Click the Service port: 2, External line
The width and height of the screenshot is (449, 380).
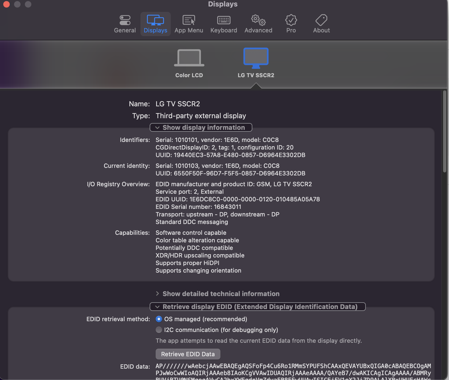pos(190,192)
